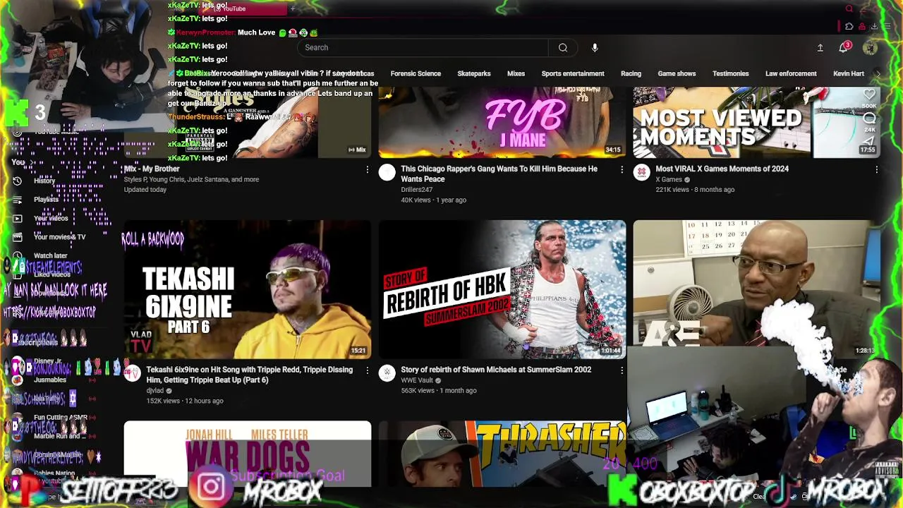Select the Testimonies chip
This screenshot has height=508, width=903.
coord(730,73)
